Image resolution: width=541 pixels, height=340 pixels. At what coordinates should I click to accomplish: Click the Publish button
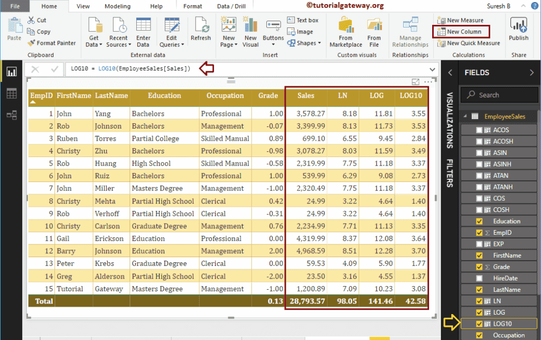[x=518, y=29]
